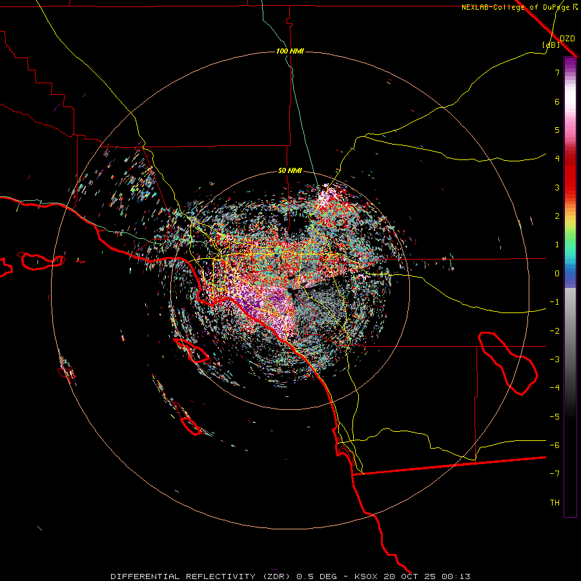Click the -3 value on the scale
Image resolution: width=581 pixels, height=581 pixels.
tap(555, 360)
